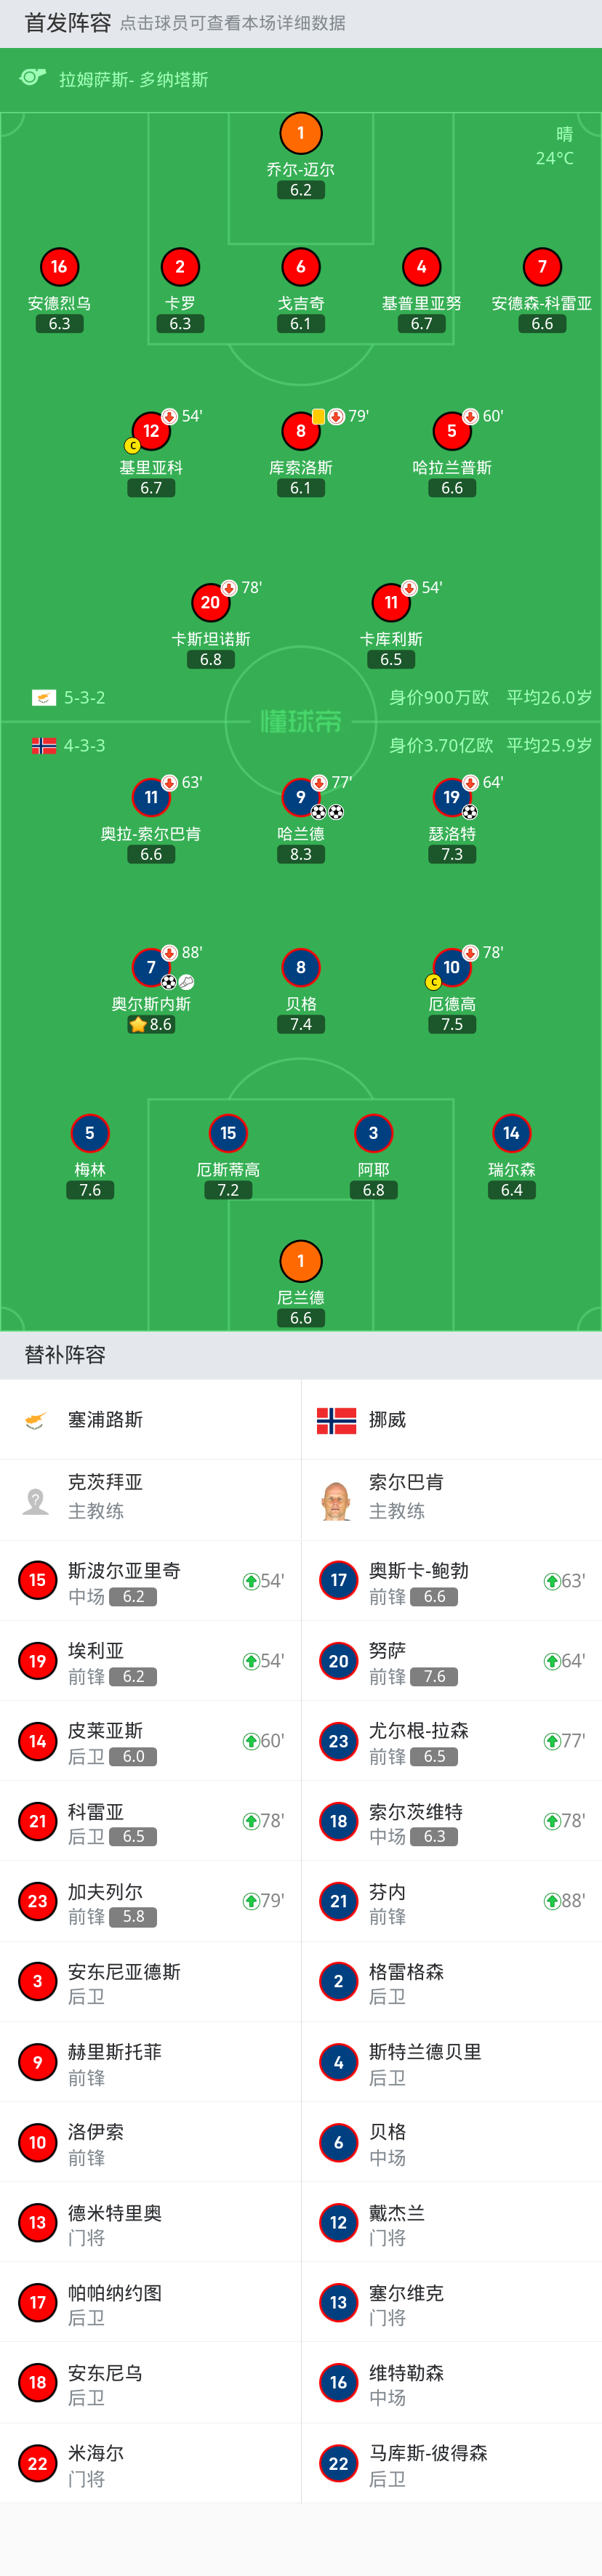
Task: Click the Cyprus flag beside 5-3-2 formation
Action: tap(44, 698)
